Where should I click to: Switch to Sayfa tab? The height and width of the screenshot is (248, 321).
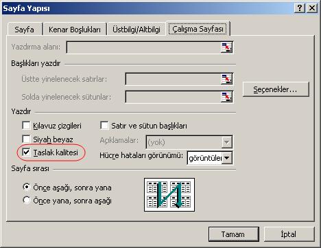(x=25, y=30)
